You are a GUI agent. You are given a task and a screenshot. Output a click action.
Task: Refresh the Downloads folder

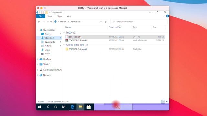pos(105,22)
